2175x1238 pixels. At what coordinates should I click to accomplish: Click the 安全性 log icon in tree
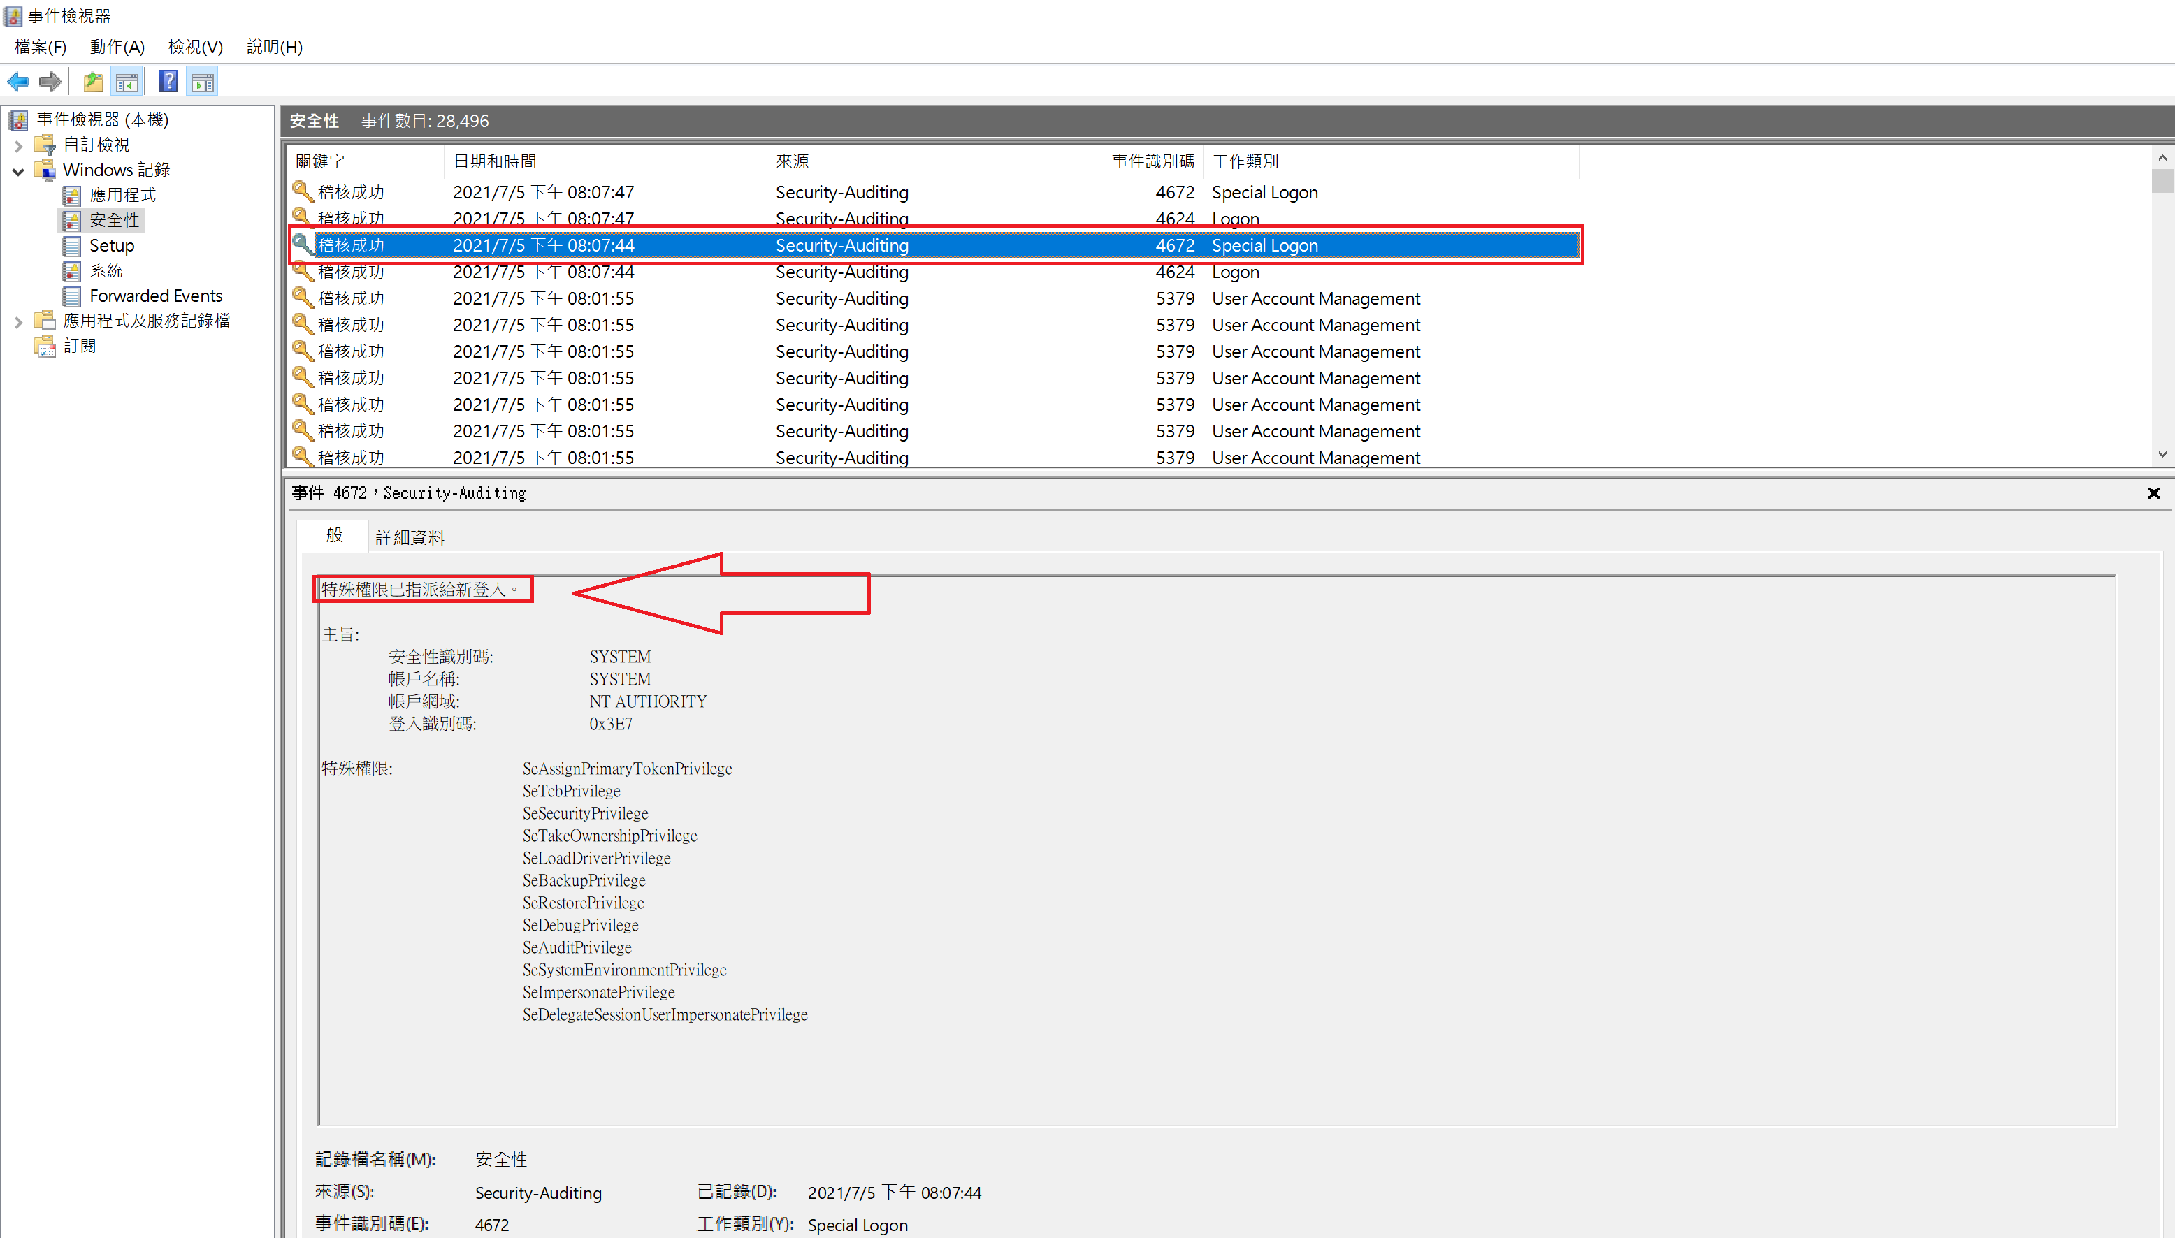pos(71,220)
